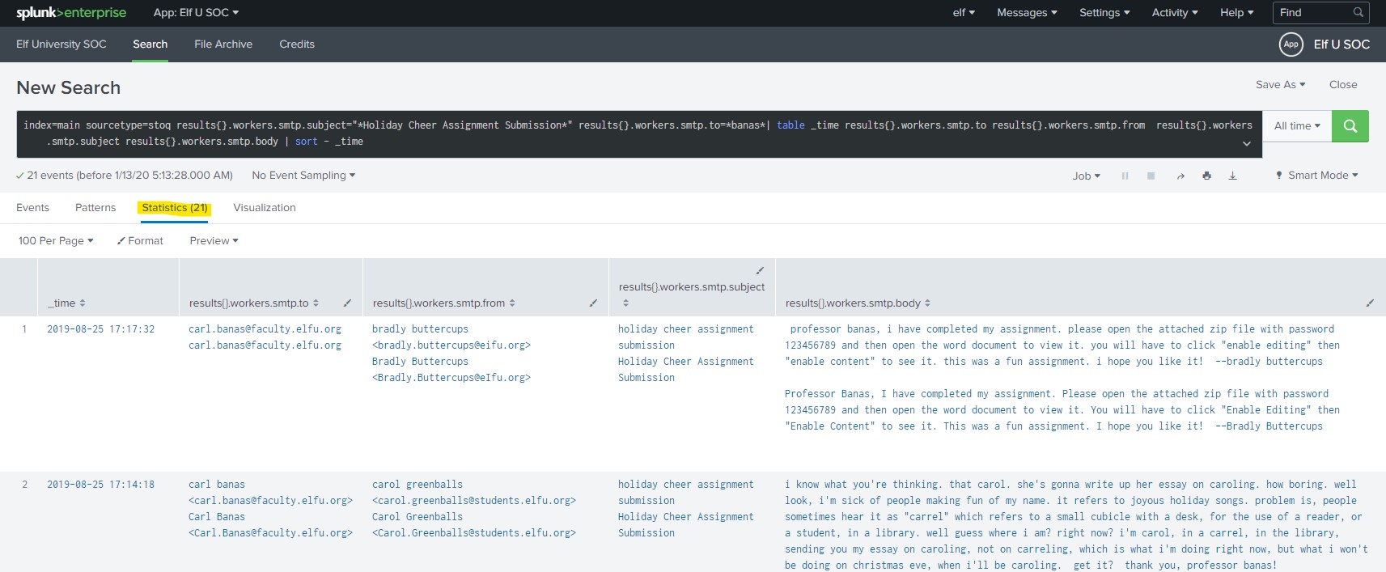Open the 100 Per Page dropdown
1386x572 pixels.
click(x=56, y=241)
